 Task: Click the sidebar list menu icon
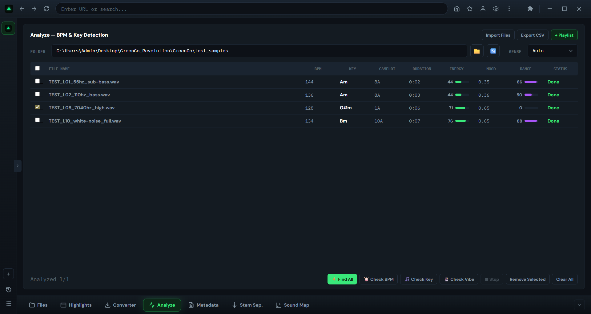tap(9, 304)
